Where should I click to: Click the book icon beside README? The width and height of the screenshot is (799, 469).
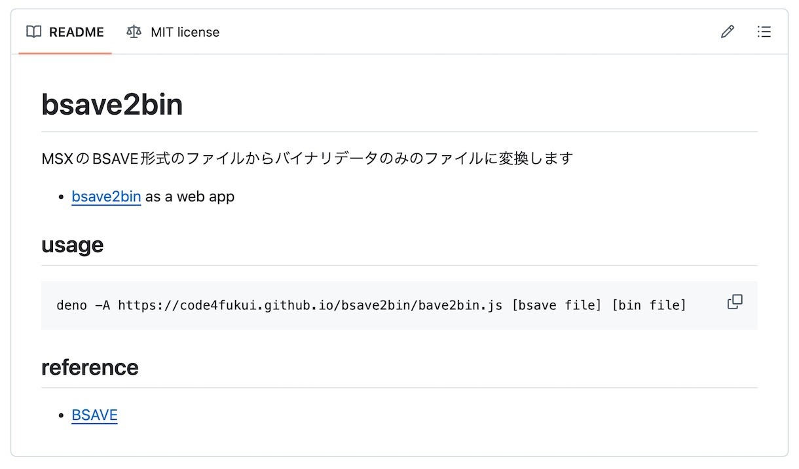pos(33,31)
